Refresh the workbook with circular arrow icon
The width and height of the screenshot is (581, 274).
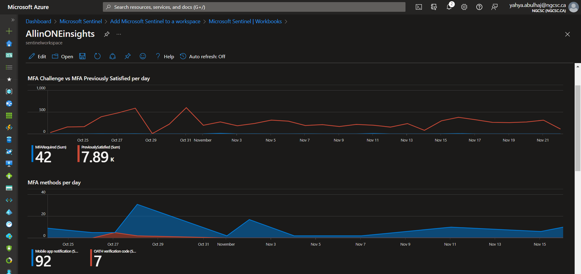coord(97,56)
